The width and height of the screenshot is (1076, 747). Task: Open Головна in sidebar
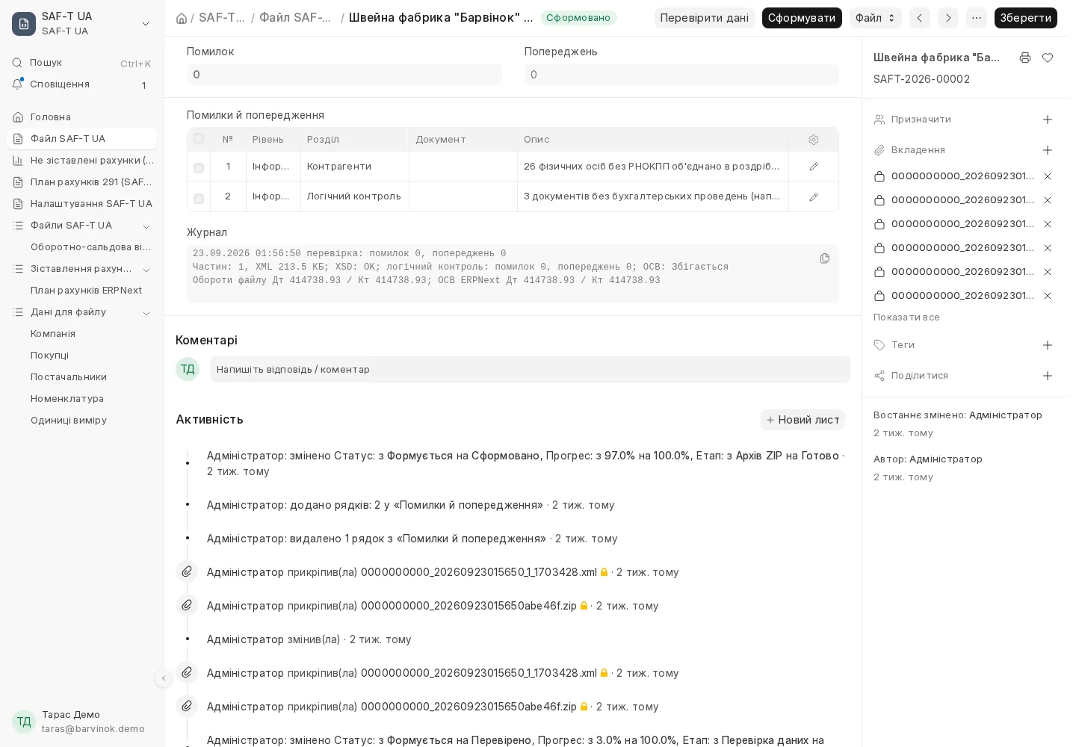(x=82, y=117)
